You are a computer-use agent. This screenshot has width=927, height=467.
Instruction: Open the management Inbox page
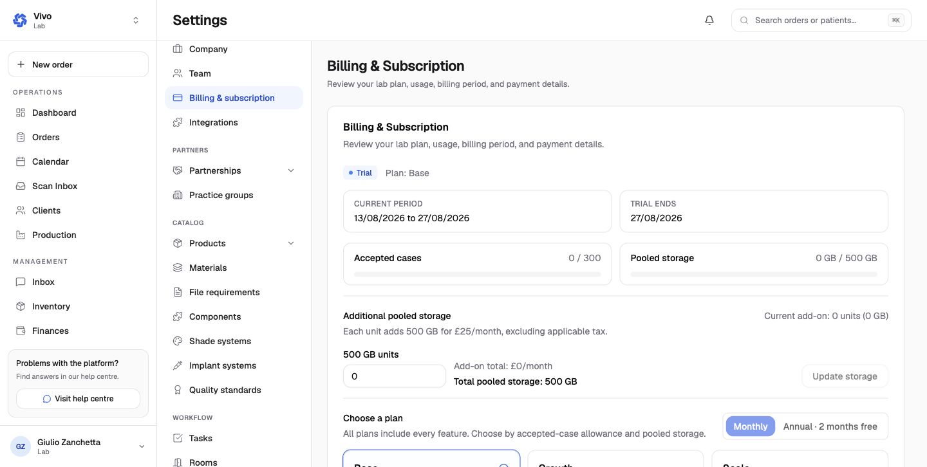(79, 282)
